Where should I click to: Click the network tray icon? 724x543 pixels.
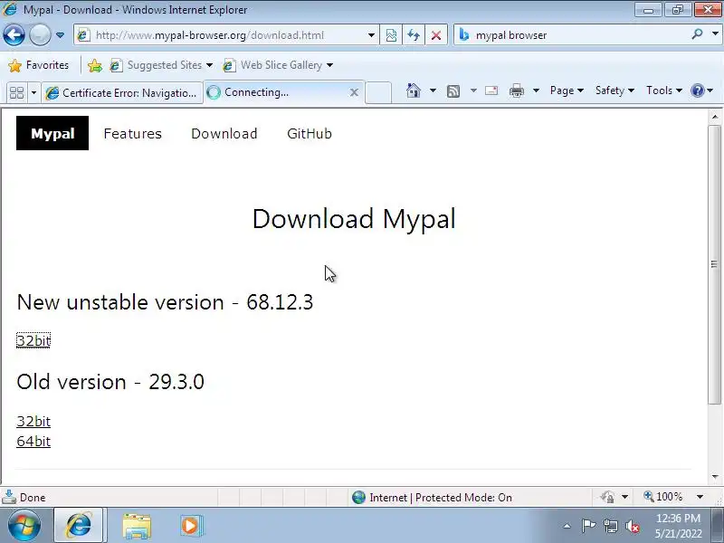(610, 526)
